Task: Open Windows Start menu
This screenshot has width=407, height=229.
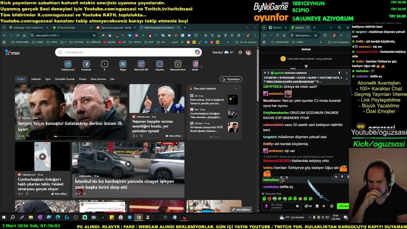Action: pyautogui.click(x=4, y=218)
